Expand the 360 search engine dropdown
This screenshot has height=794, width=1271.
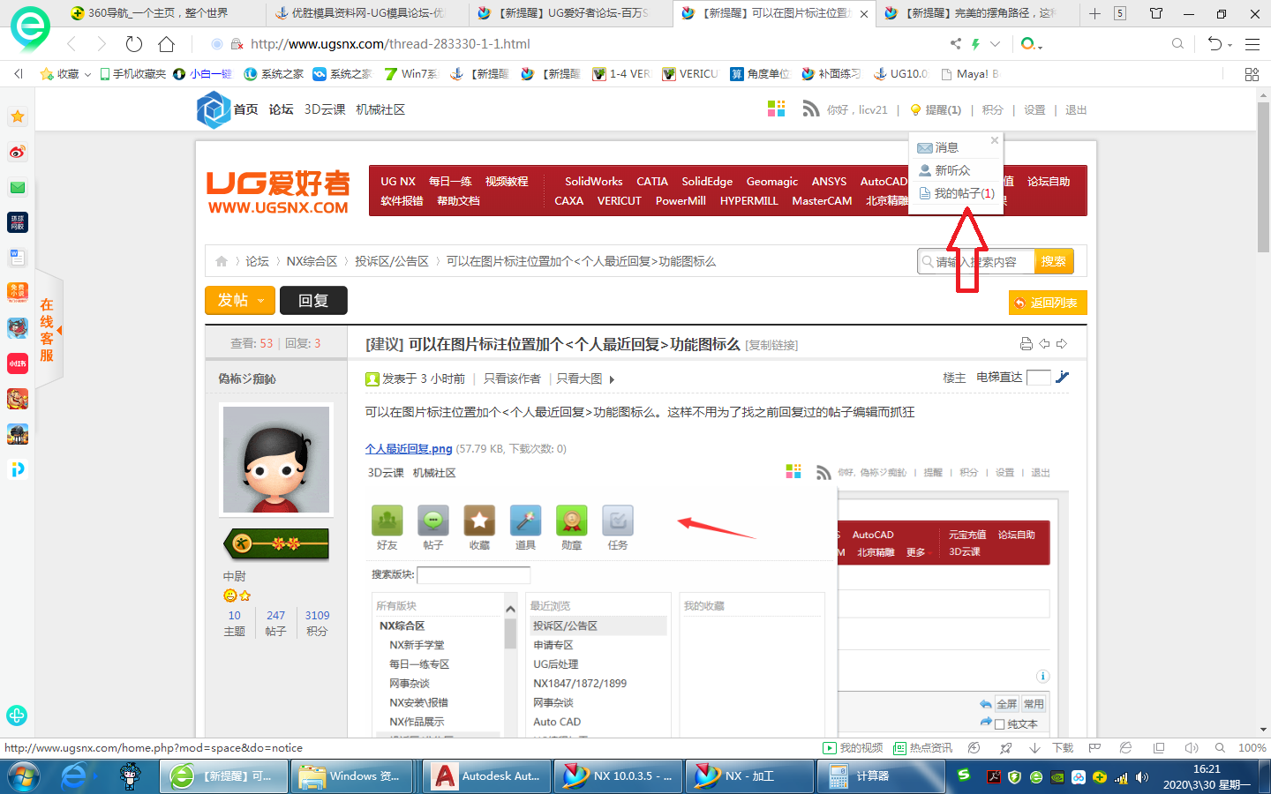tap(1041, 46)
